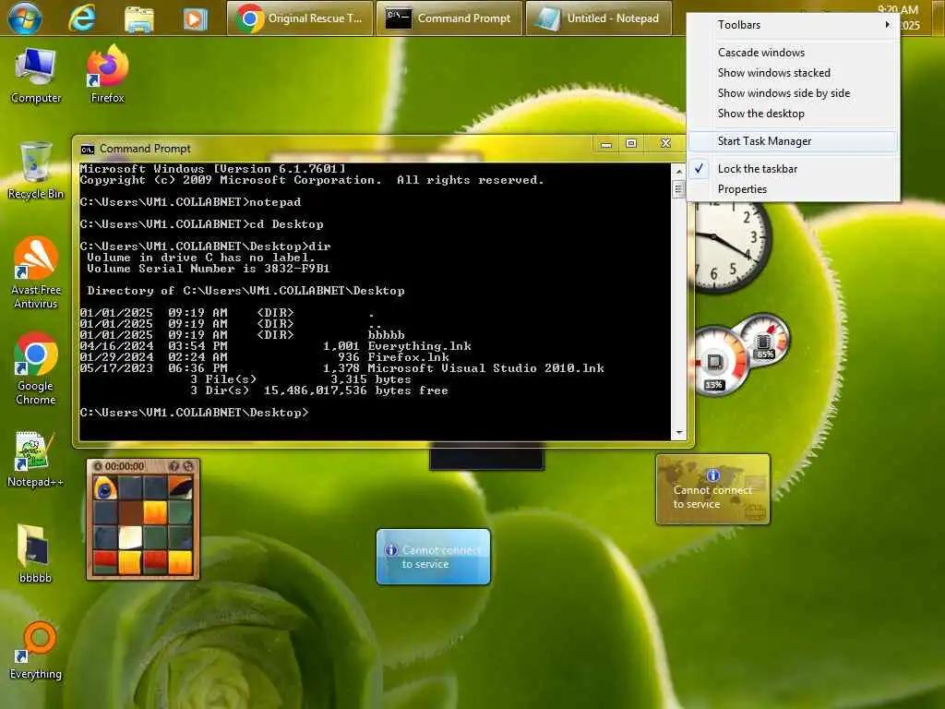Screen dimensions: 945x709
Task: Open the Windows Start orb
Action: click(25, 18)
